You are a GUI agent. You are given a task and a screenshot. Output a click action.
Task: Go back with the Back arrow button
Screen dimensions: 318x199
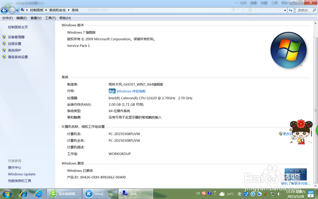tap(4, 10)
